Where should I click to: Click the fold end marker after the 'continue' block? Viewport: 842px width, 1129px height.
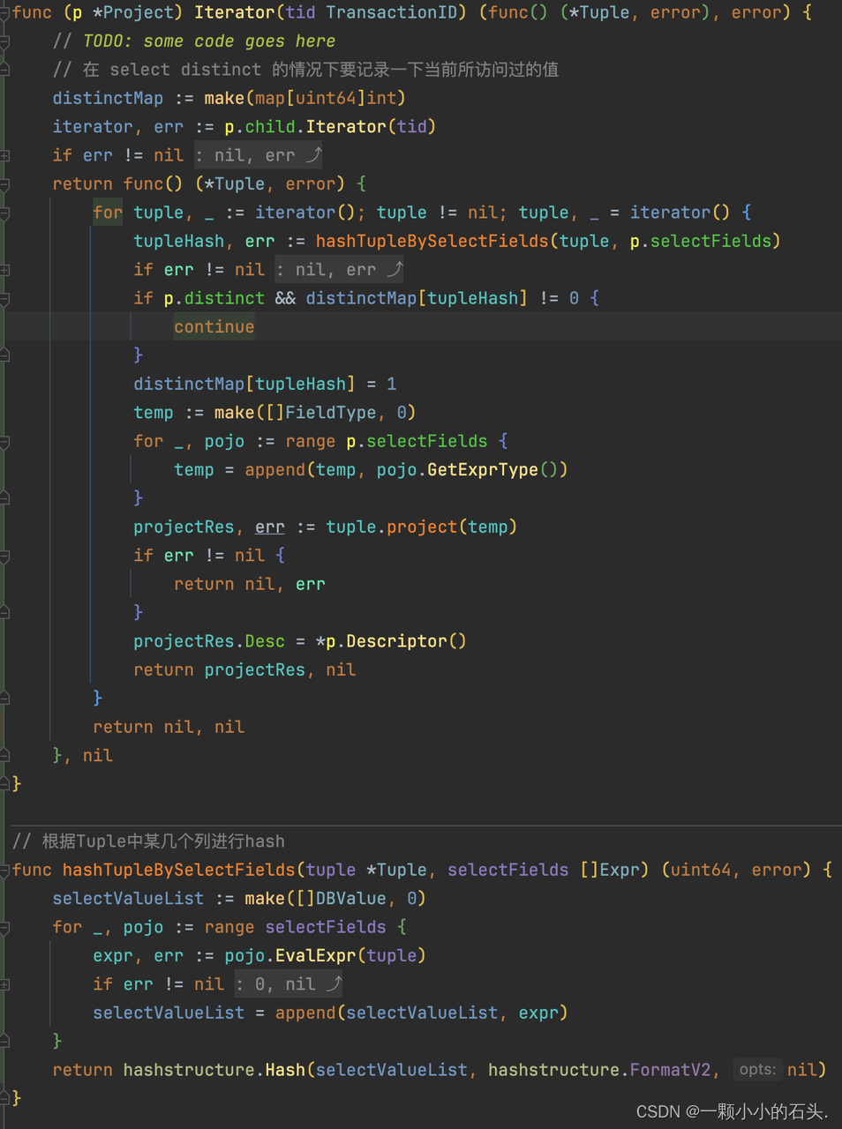tap(4, 355)
